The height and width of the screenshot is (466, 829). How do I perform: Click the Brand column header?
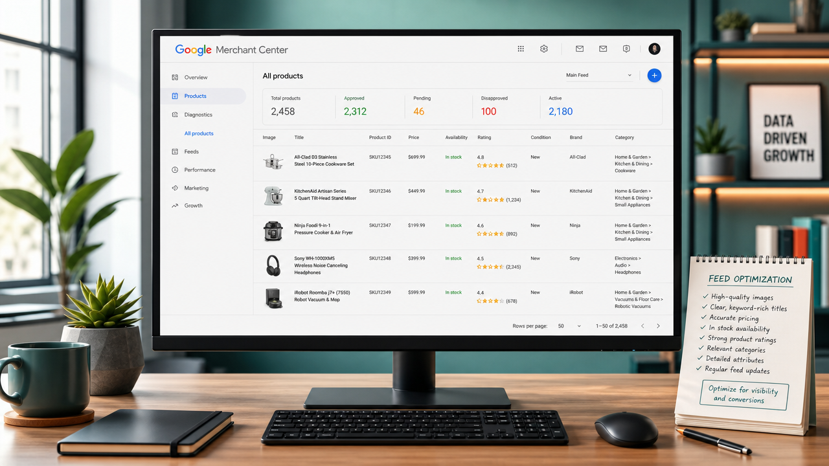(576, 137)
